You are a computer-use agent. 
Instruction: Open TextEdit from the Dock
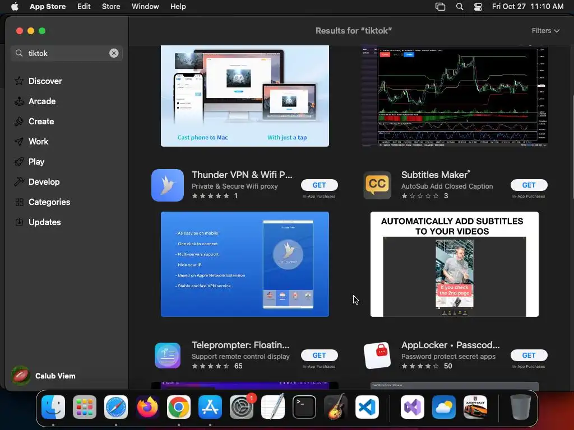coord(273,407)
